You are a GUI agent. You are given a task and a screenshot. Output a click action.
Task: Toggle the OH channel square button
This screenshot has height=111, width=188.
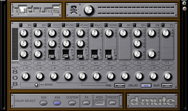(120, 25)
